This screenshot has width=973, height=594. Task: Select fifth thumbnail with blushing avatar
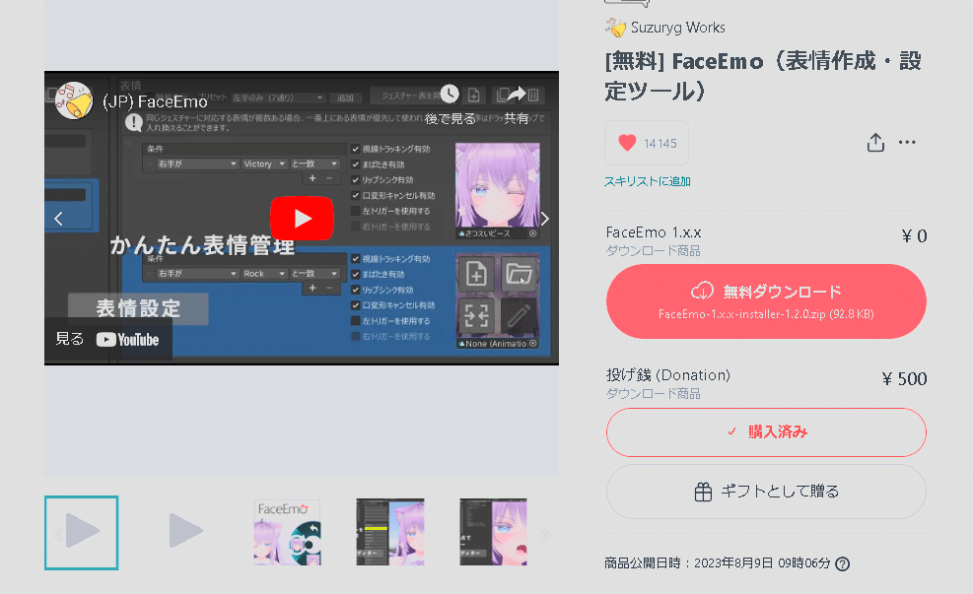tap(493, 533)
